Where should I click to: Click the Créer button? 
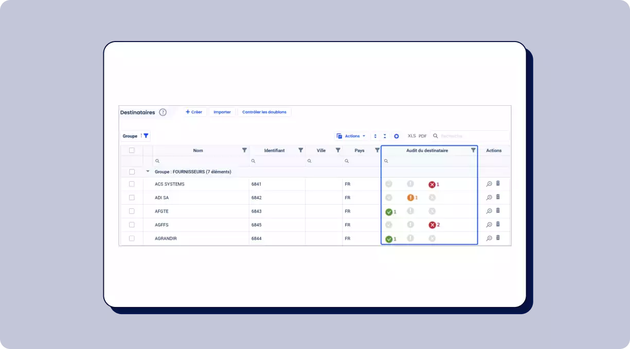(194, 112)
